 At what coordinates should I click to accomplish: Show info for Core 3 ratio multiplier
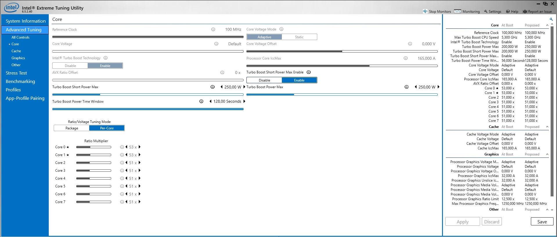click(122, 171)
